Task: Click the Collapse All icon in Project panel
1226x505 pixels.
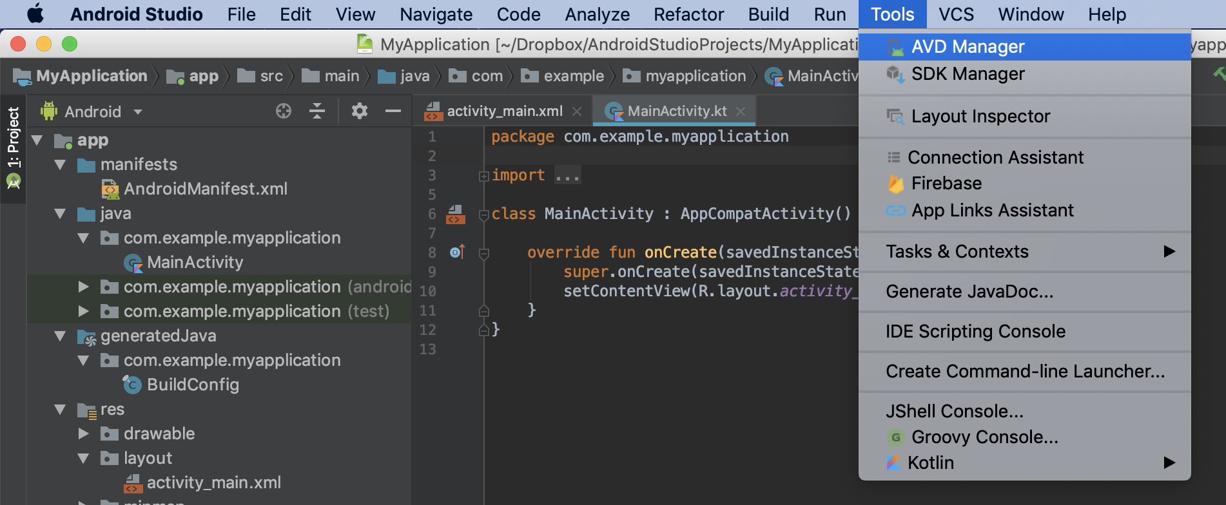Action: 317,111
